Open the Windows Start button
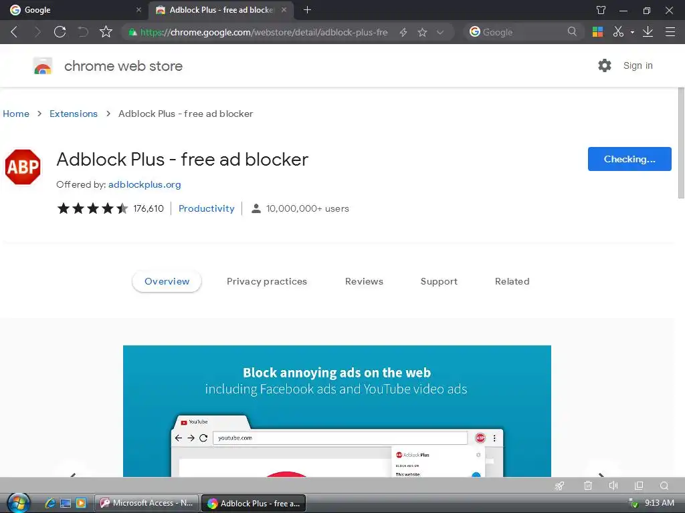The height and width of the screenshot is (513, 685). coord(19,503)
